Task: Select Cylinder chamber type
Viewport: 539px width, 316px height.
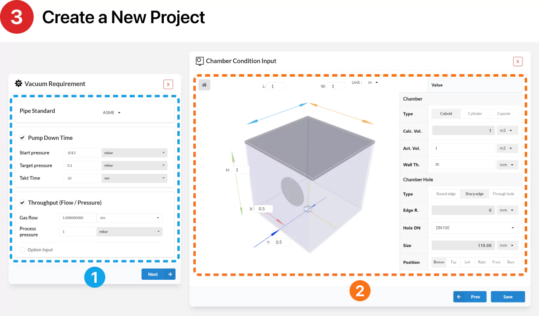Action: [475, 114]
